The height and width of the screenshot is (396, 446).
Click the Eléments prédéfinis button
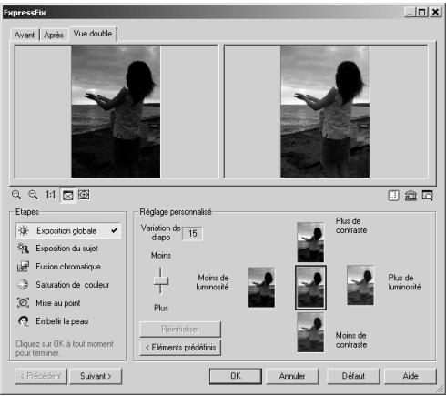click(x=180, y=348)
